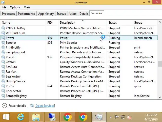162x122 pixels.
Task: Open Remote Desktop Connection taskbar icon
Action: 52,117
